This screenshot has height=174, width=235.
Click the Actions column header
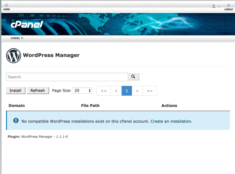[169, 105]
